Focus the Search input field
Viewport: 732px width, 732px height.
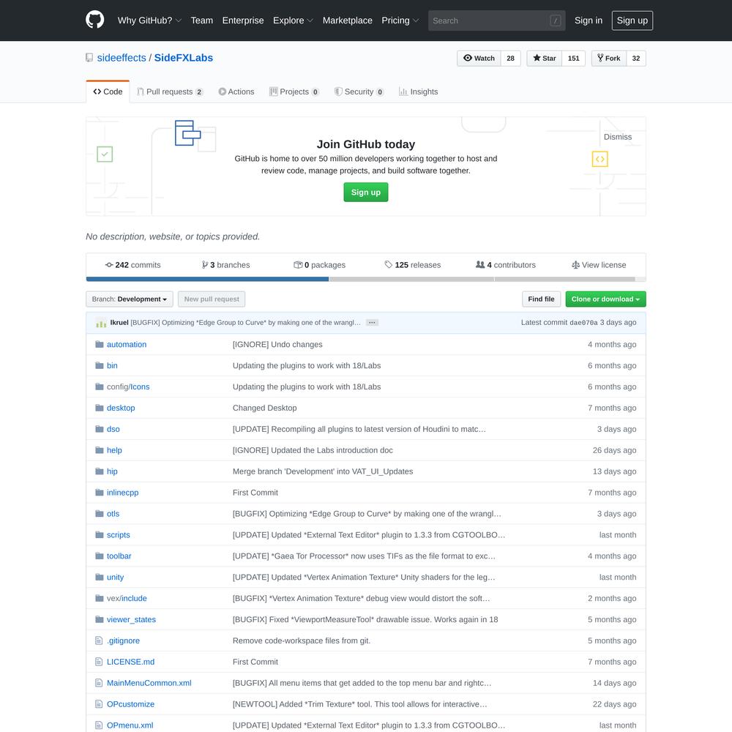[497, 20]
